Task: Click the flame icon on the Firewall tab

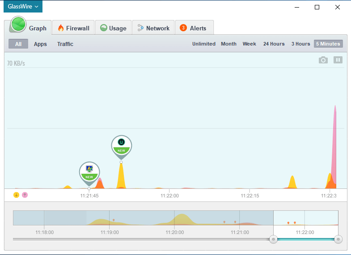Action: click(61, 28)
